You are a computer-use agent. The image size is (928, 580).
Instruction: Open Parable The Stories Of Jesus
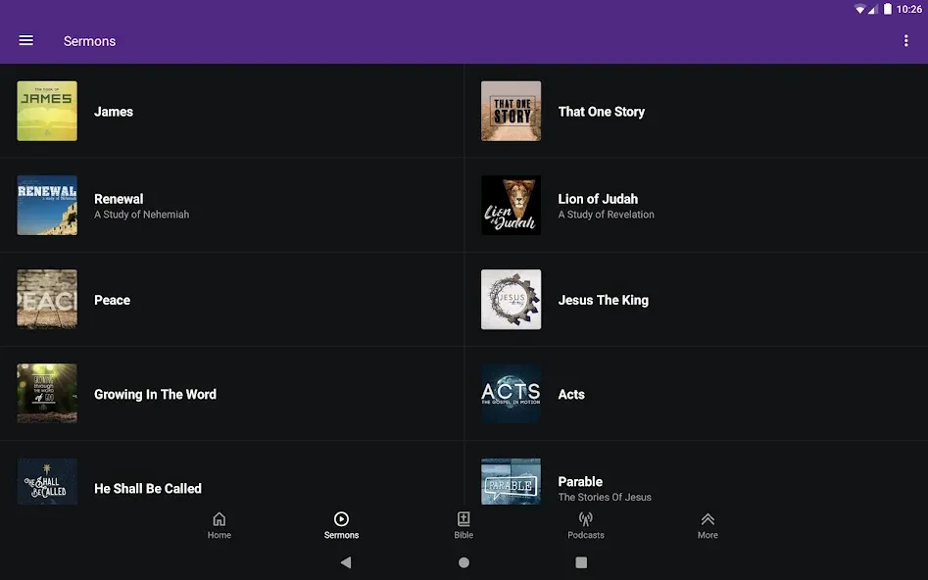[696, 473]
